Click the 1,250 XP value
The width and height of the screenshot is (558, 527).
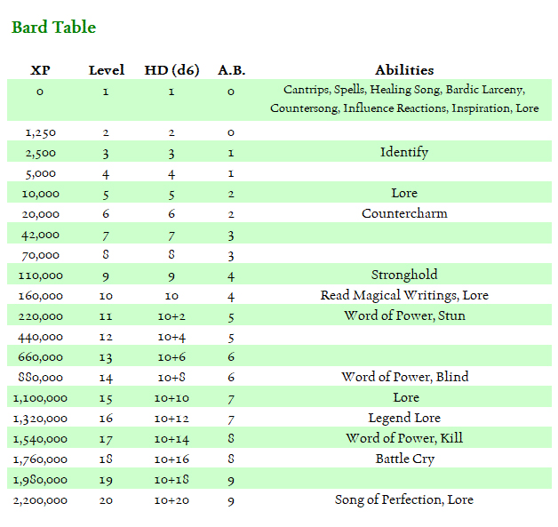coord(40,132)
